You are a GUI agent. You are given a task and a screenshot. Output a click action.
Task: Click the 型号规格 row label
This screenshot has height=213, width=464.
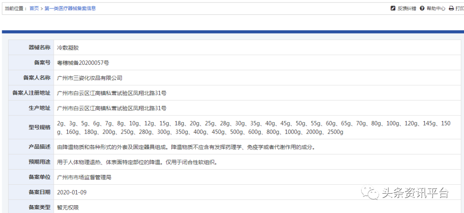[x=40, y=128]
